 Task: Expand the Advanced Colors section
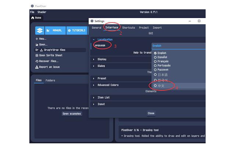tap(94, 85)
